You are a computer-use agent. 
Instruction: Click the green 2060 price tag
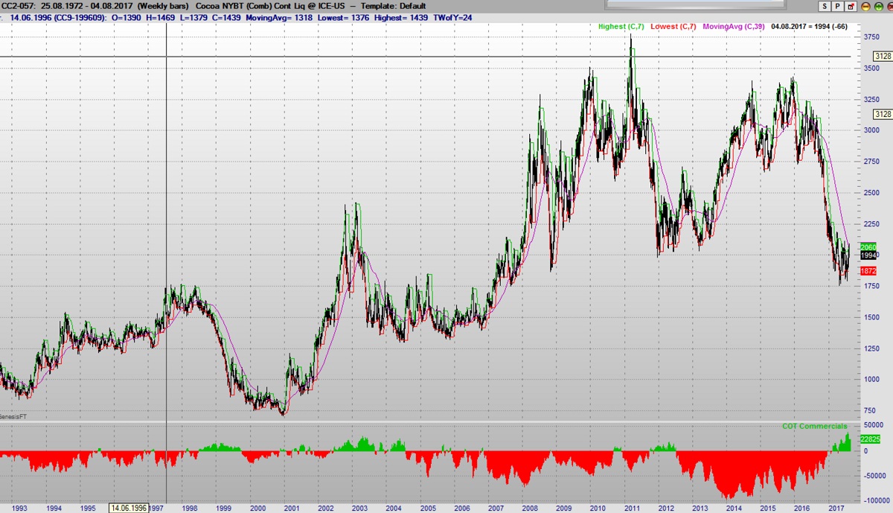click(868, 247)
